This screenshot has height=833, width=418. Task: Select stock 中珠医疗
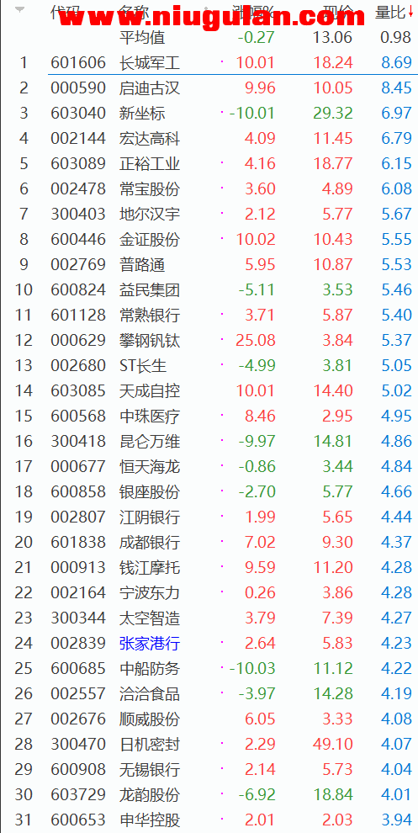coord(150,416)
